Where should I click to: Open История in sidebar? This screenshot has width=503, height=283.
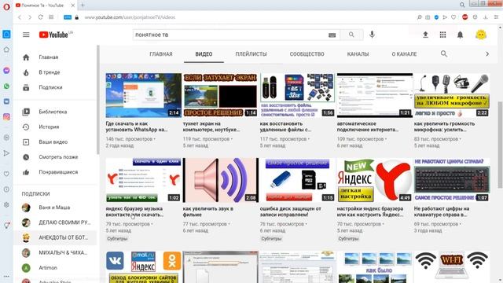54,127
